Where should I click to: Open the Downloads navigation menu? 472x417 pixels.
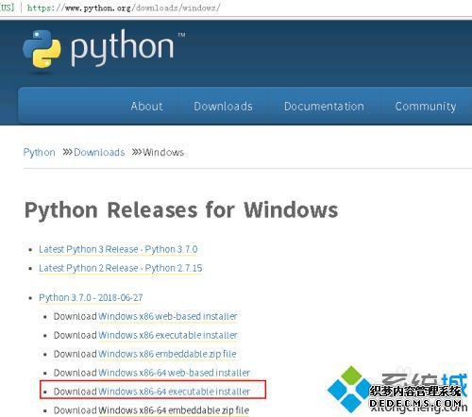(223, 107)
